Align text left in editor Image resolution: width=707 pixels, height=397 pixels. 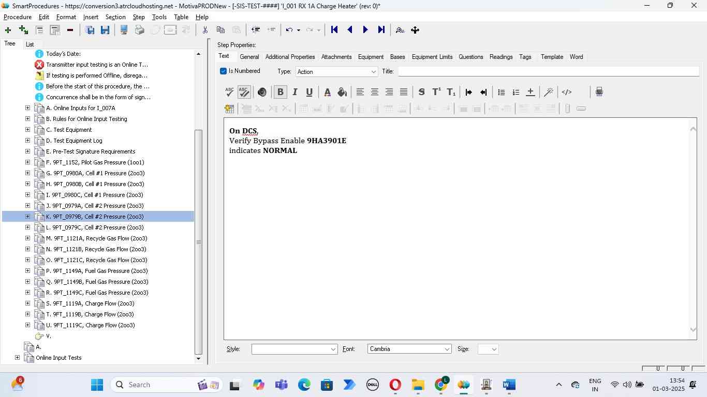[360, 92]
